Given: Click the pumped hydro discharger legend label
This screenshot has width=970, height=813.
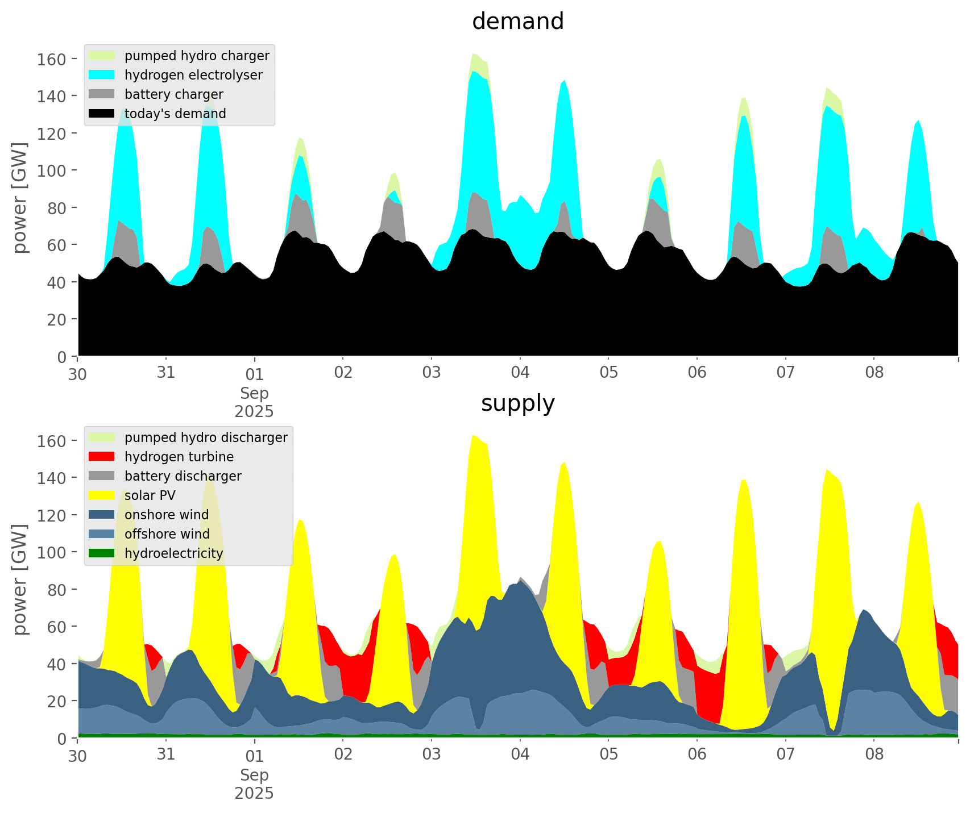Looking at the screenshot, I should [206, 437].
